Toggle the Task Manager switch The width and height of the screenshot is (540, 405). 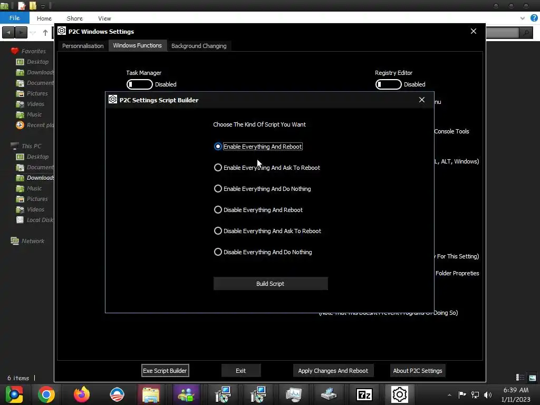(x=139, y=84)
